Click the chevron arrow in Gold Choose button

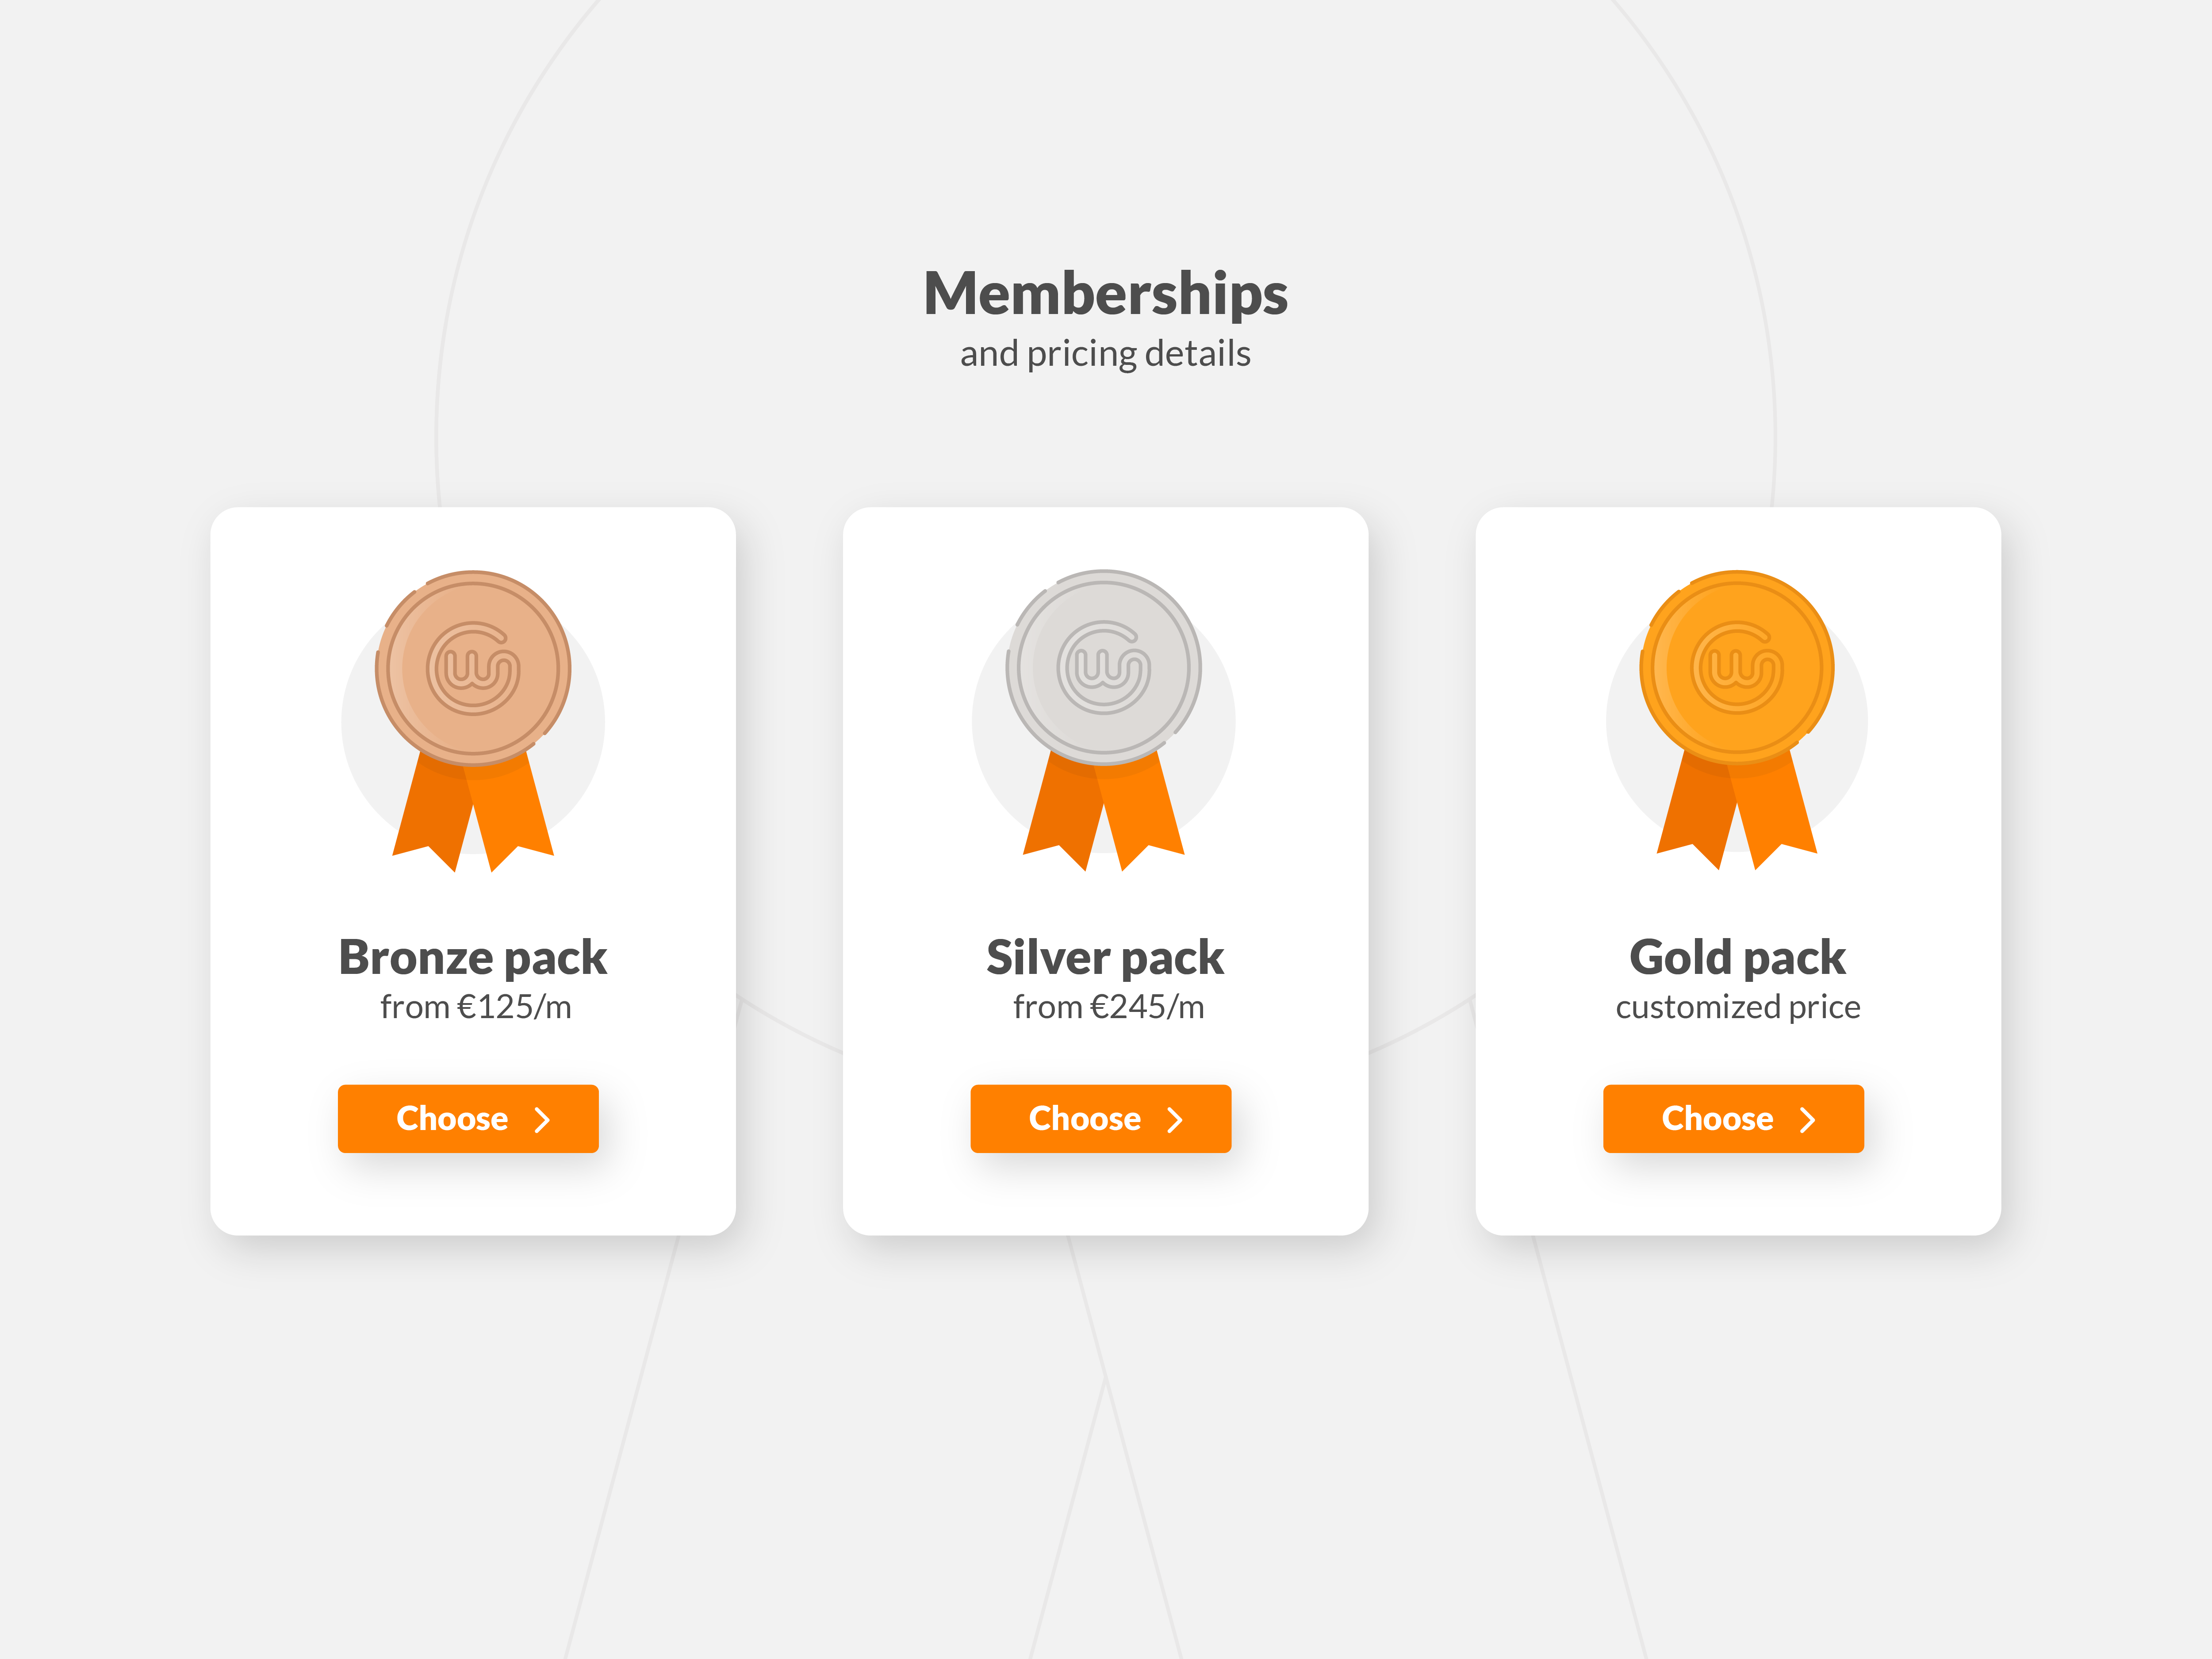(x=1807, y=1120)
